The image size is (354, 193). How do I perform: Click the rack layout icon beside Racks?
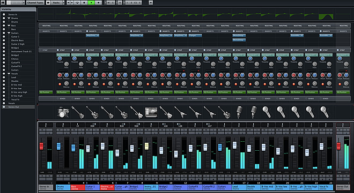[48, 3]
